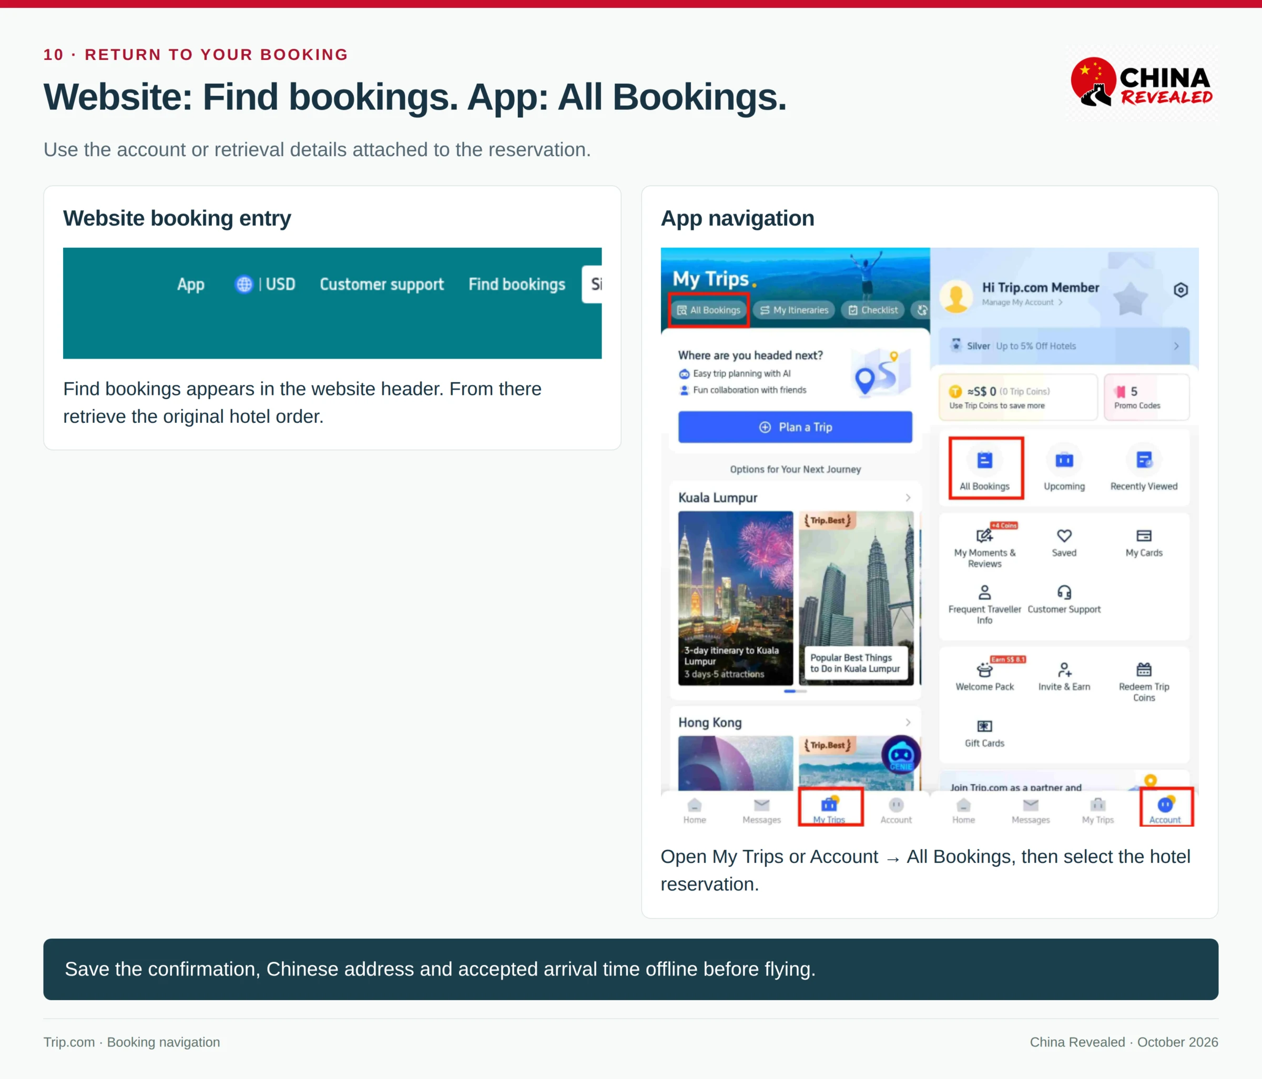The image size is (1262, 1079).
Task: Open the Checklist tab
Action: (873, 310)
